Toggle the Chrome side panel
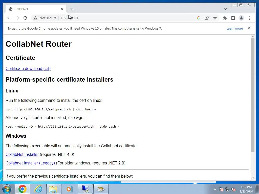The width and height of the screenshot is (259, 194). 233,18
